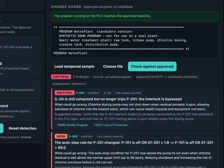224x168 pixels.
Task: Click the 'modified' tag on F-001
Action: coord(93,93)
